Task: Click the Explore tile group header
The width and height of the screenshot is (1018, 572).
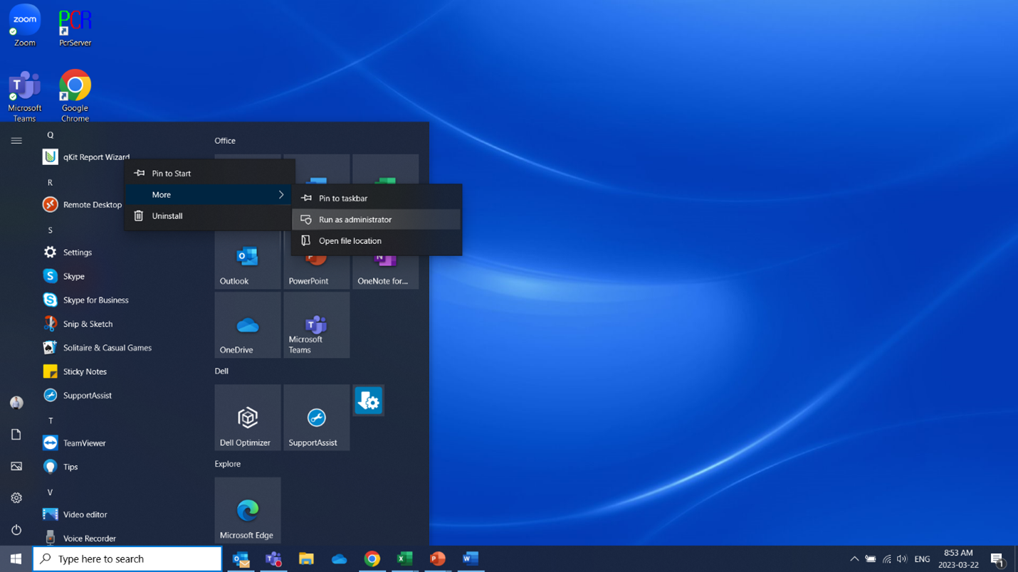Action: pos(228,464)
